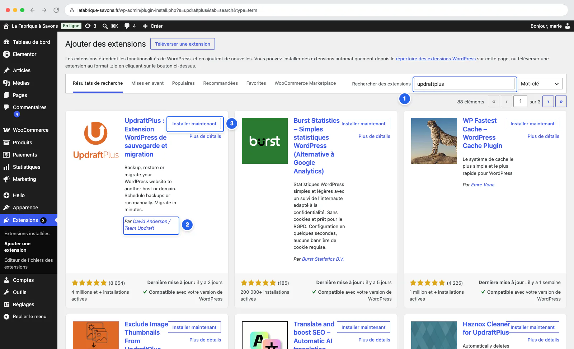Image resolution: width=574 pixels, height=349 pixels.
Task: Go to next results page
Action: click(548, 101)
